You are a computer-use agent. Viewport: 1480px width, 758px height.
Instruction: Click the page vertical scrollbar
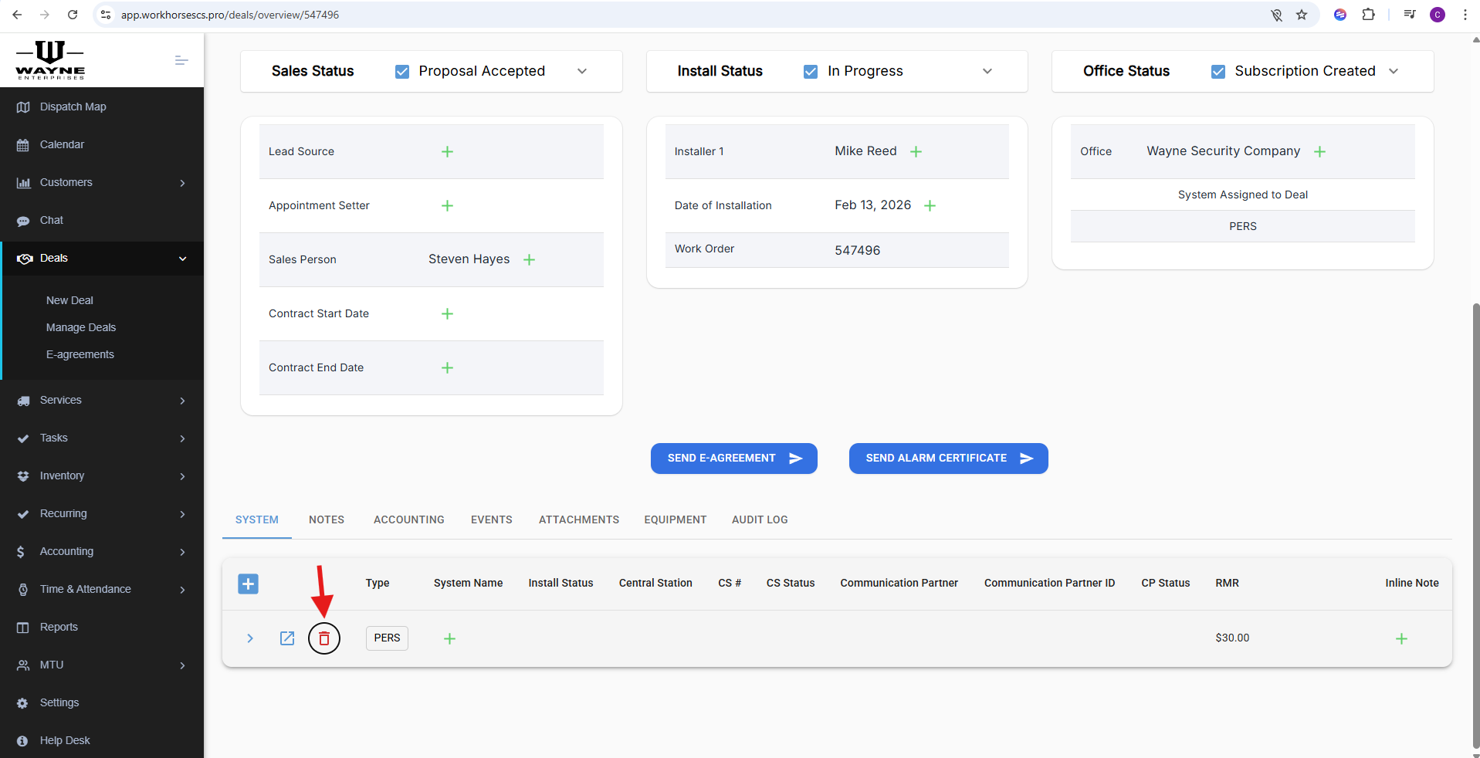coord(1475,525)
